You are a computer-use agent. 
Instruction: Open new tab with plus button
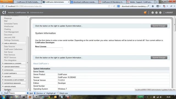point(157,2)
